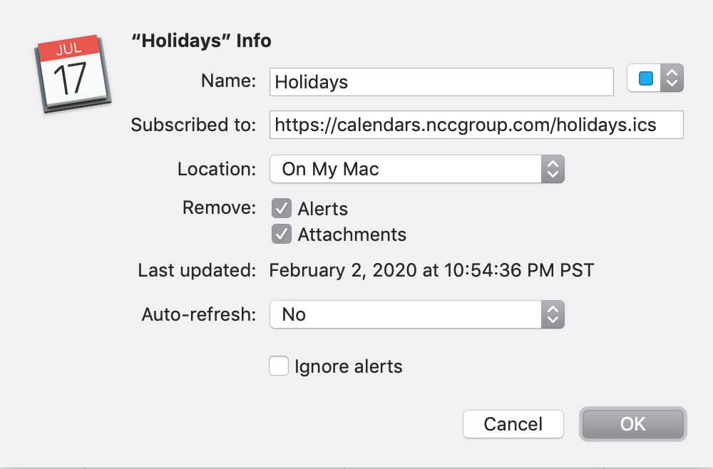
Task: Click the blue calendar color swatch
Action: click(646, 78)
